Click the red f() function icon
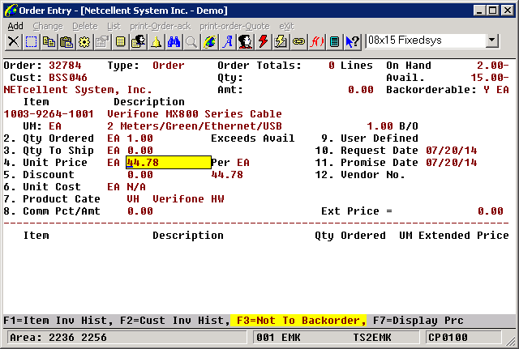 (316, 41)
